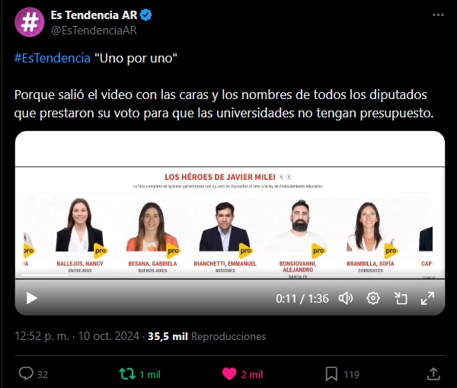Screen dimensions: 457x388
Task: Repost this tweet with the retweet icon
Action: tap(127, 374)
